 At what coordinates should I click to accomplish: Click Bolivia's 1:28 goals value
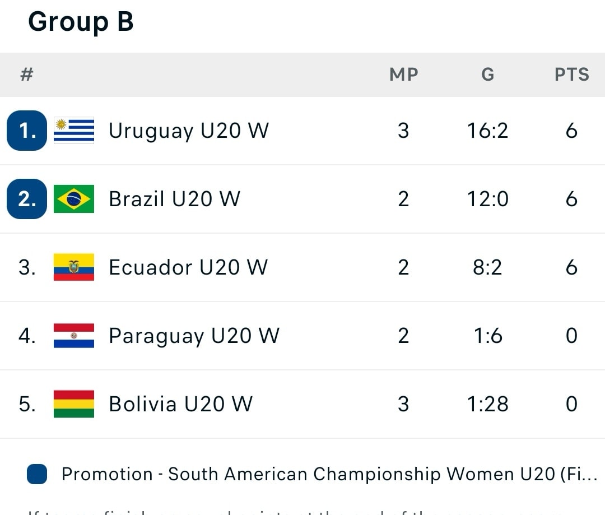click(487, 404)
